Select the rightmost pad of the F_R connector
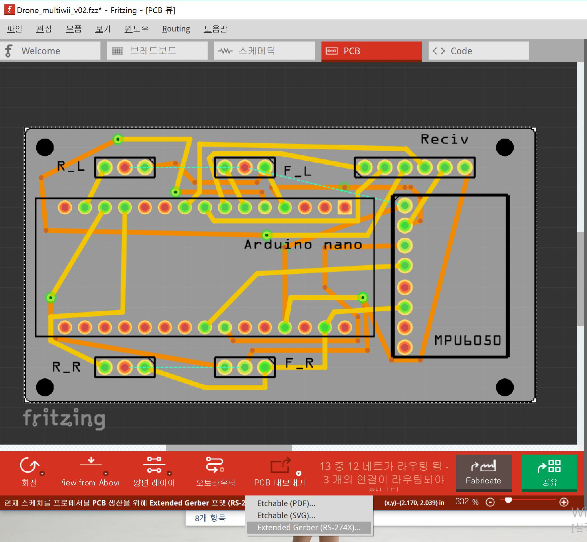The width and height of the screenshot is (587, 542). click(265, 367)
